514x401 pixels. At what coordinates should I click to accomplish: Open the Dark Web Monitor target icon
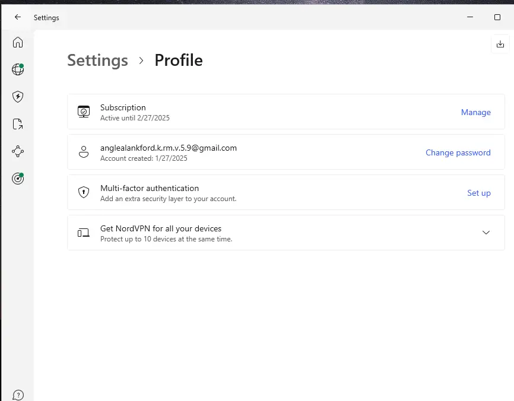pyautogui.click(x=18, y=179)
